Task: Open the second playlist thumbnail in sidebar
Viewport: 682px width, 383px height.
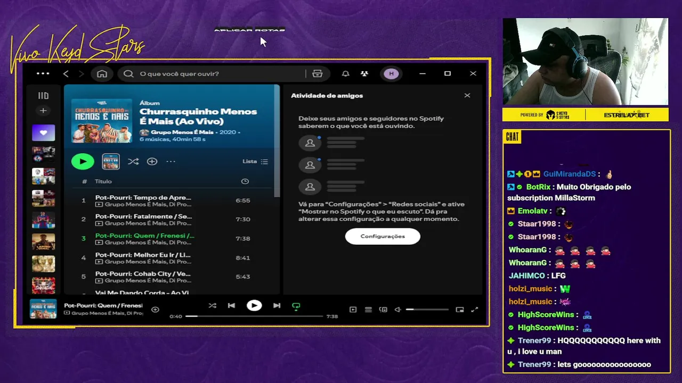Action: pyautogui.click(x=43, y=154)
